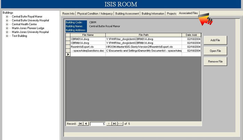The width and height of the screenshot is (243, 140).
Task: Click the Open File button
Action: (x=215, y=51)
